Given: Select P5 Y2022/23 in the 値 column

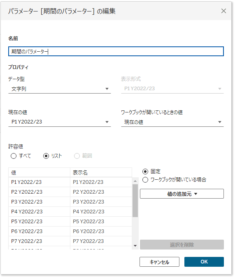Looking at the screenshot, I should point(39,222).
